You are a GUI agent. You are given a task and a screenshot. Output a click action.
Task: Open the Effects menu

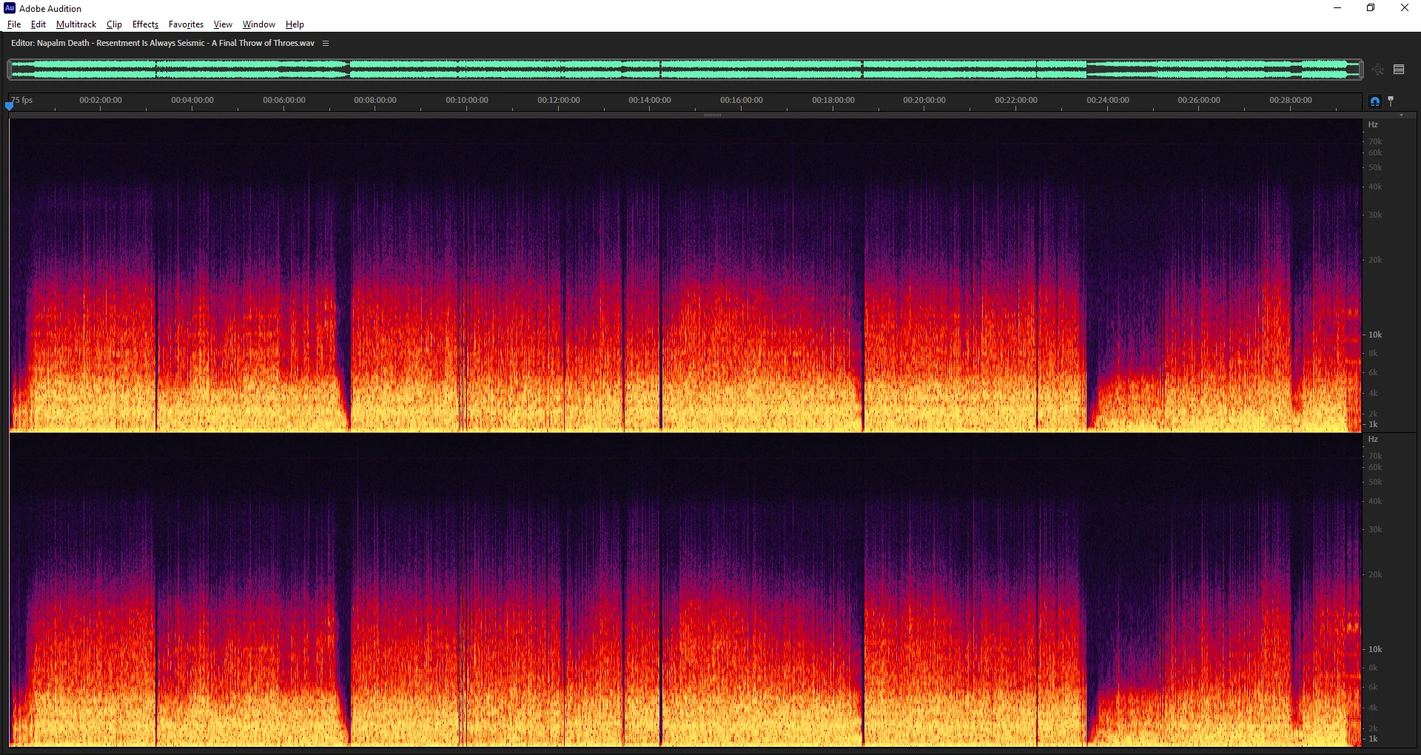[x=145, y=24]
